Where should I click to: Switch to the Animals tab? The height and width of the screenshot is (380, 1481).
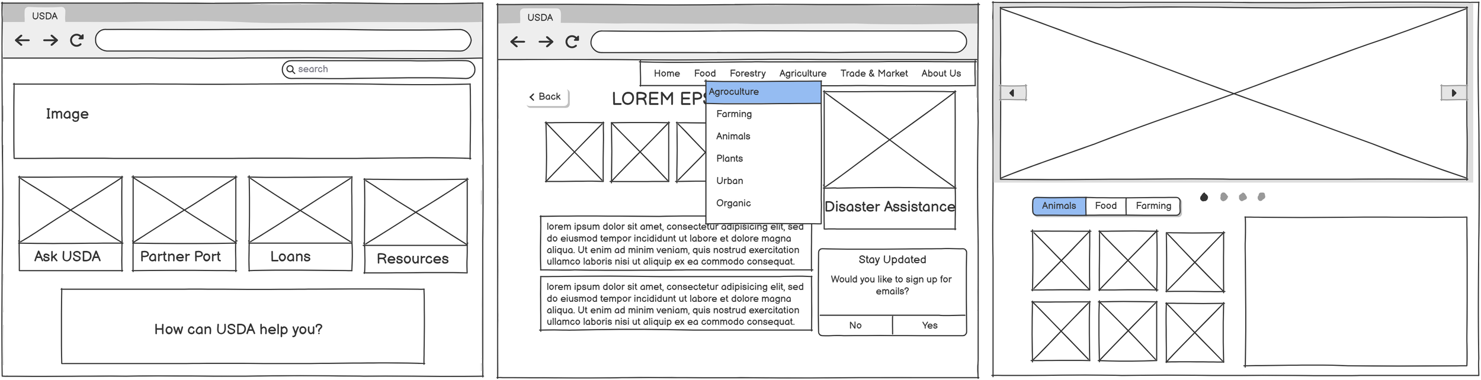1059,206
